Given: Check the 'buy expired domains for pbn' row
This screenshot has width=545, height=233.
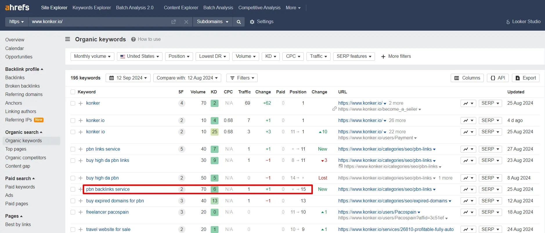Looking at the screenshot, I should click(x=73, y=201).
